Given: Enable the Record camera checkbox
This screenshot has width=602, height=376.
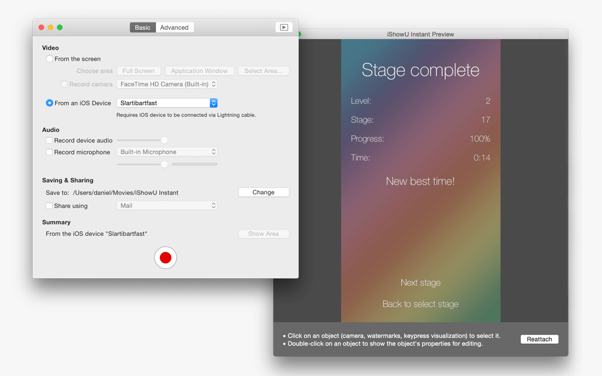Looking at the screenshot, I should point(64,84).
